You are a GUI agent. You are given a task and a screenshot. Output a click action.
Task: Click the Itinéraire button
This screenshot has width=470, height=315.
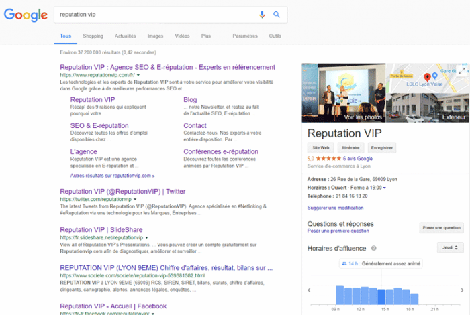click(x=350, y=147)
